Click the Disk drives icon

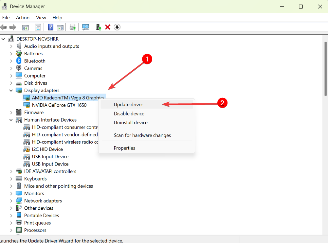[19, 83]
